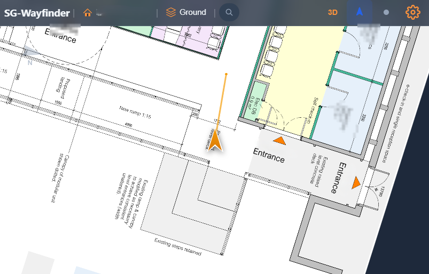
Task: Select the horizontal Entrance map label
Action: coord(269,155)
